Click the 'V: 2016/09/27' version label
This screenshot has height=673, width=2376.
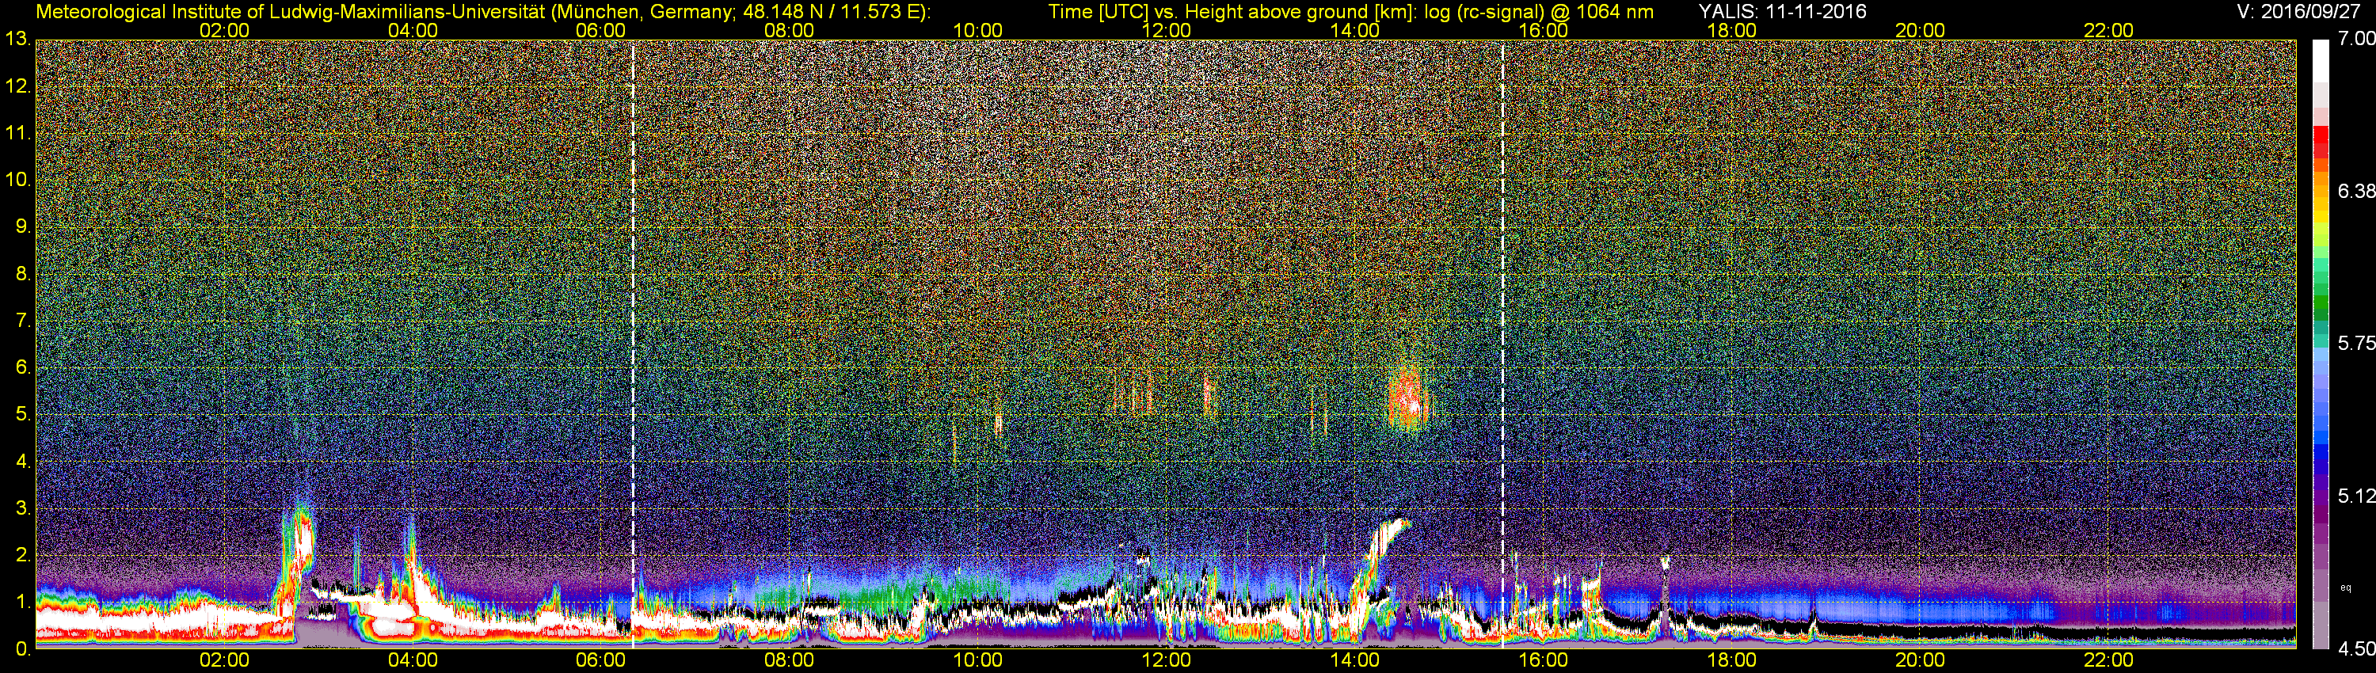pos(2297,12)
